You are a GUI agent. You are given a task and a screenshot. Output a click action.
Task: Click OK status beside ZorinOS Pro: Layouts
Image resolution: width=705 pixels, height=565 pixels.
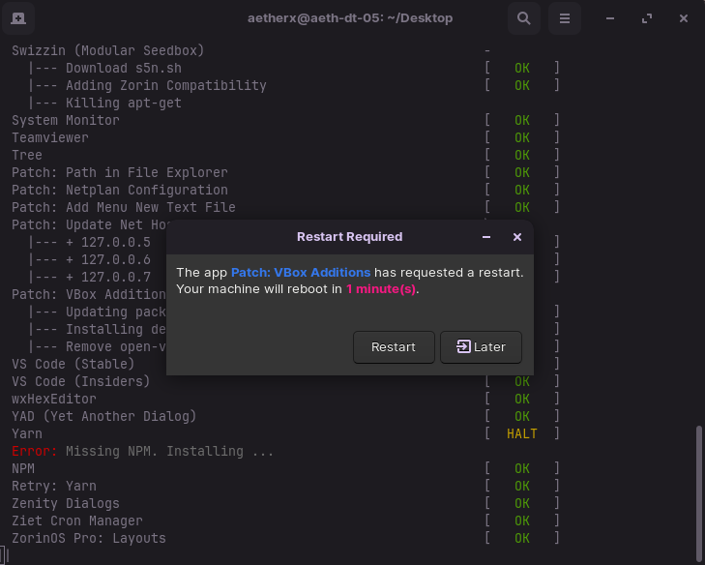(522, 539)
